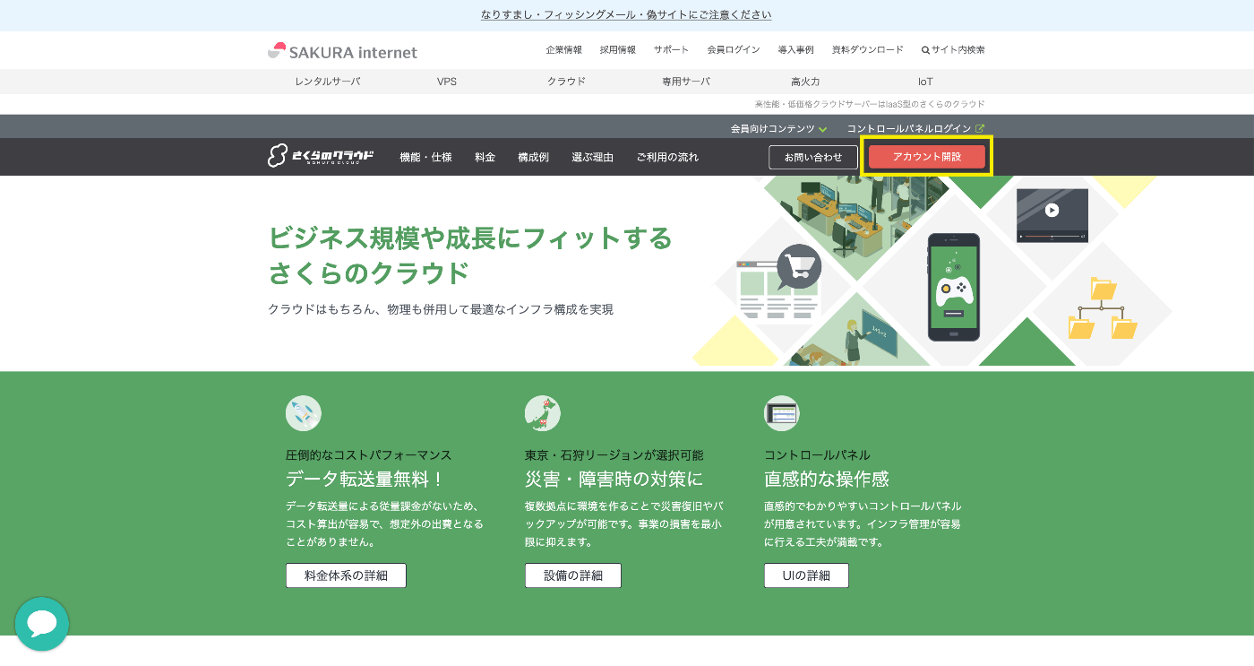The width and height of the screenshot is (1254, 666).
Task: Click the phishing warning notice link
Action: click(x=626, y=15)
